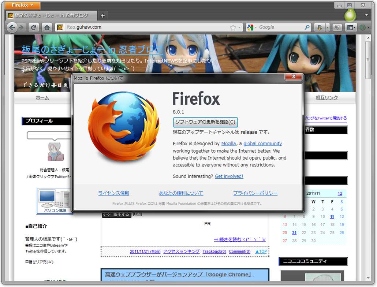The width and height of the screenshot is (377, 287).
Task: Open the Google Chrome article headline link
Action: click(179, 275)
